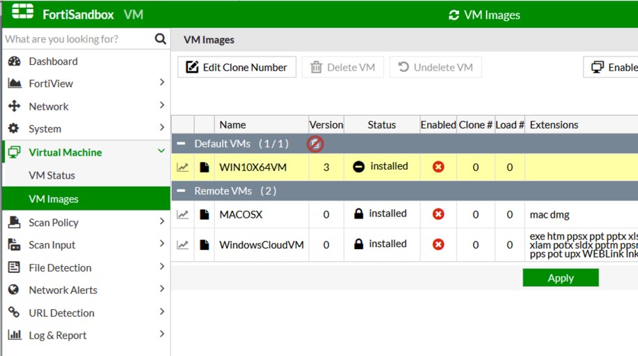Click the disabled edit icon in Default VMs header
638x356 pixels.
point(316,144)
